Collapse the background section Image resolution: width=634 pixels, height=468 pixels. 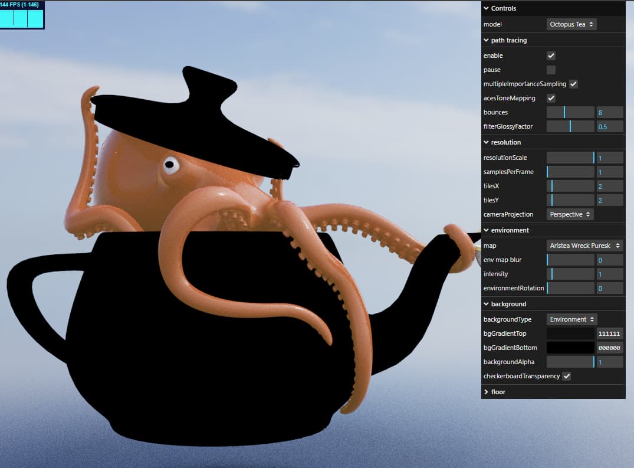coord(553,304)
